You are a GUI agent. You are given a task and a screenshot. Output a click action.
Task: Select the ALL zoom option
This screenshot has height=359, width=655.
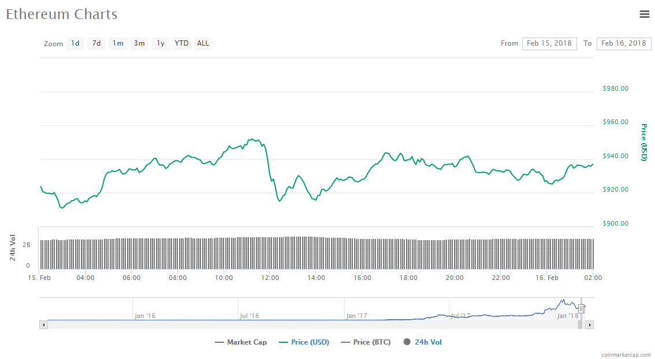coord(203,43)
